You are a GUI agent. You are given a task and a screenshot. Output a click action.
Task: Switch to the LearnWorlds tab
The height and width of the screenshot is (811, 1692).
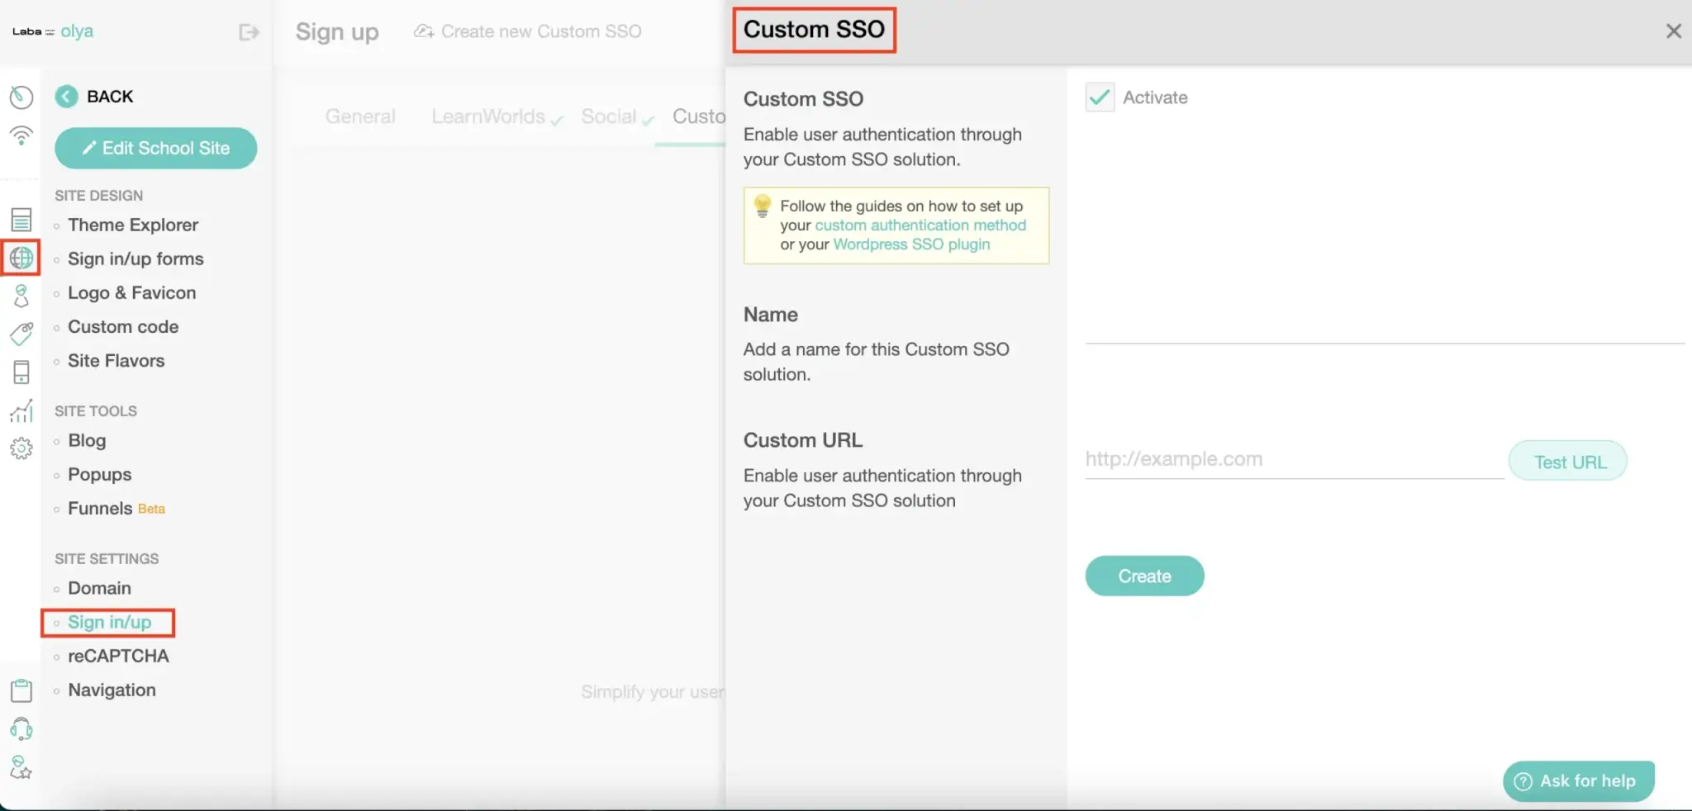pos(496,116)
